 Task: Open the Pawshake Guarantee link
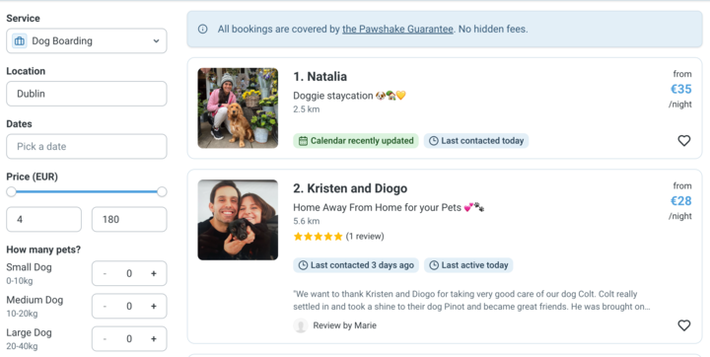[397, 29]
